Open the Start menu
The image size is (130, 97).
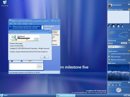pyautogui.click(x=4, y=95)
